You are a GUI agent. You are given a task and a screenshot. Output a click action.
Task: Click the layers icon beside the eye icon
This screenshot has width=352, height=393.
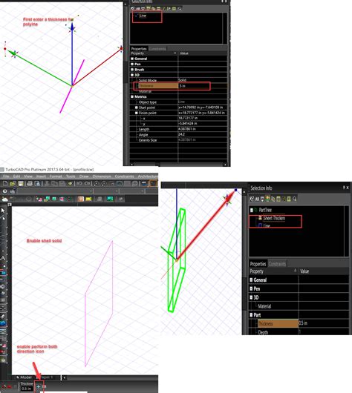coord(13,191)
